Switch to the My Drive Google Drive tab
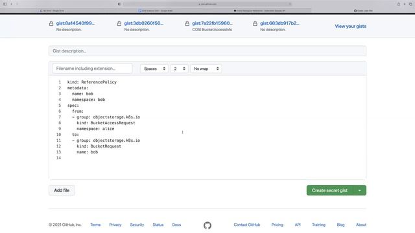The image size is (415, 233). 52,10
